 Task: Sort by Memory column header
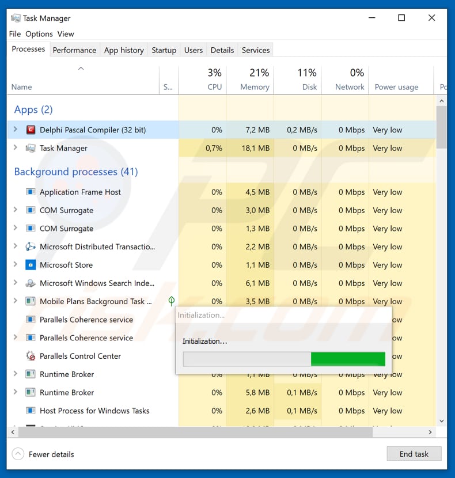(250, 80)
